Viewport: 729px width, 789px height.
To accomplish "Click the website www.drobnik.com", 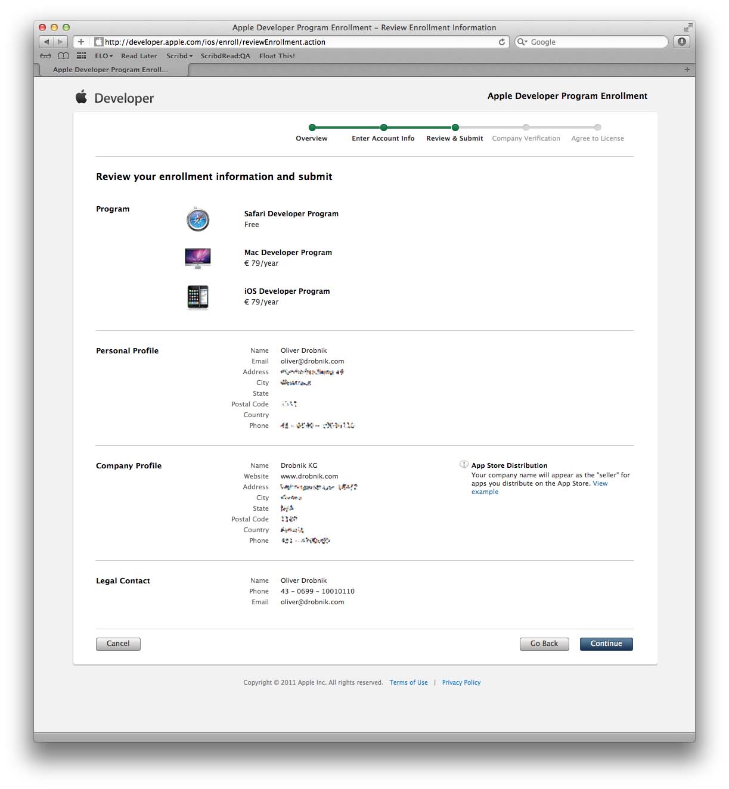I will point(309,476).
